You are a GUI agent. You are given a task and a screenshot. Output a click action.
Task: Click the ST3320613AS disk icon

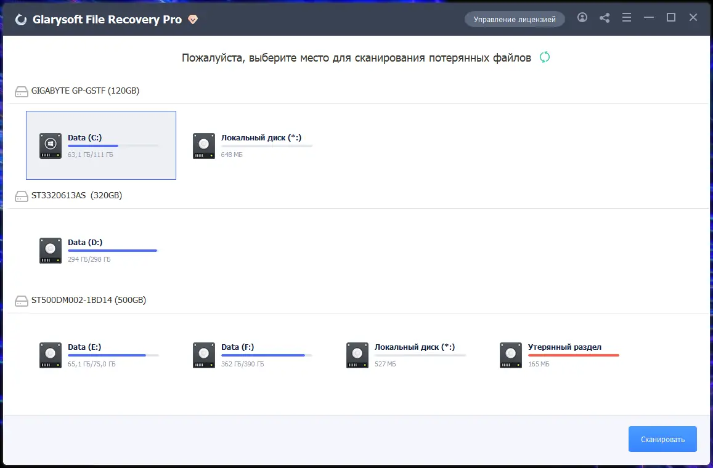pos(22,196)
